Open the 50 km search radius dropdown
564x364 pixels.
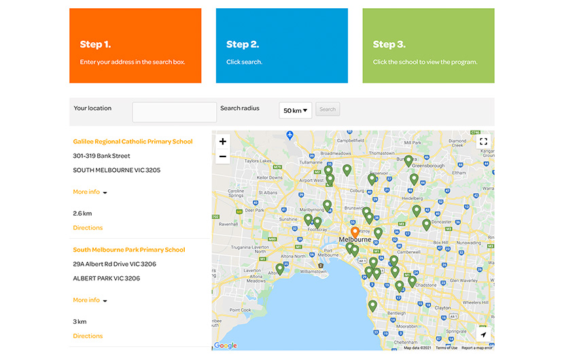[296, 110]
